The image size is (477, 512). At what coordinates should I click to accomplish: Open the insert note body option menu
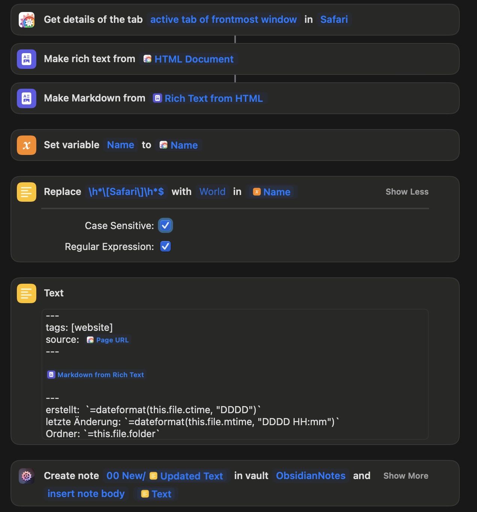pos(86,494)
